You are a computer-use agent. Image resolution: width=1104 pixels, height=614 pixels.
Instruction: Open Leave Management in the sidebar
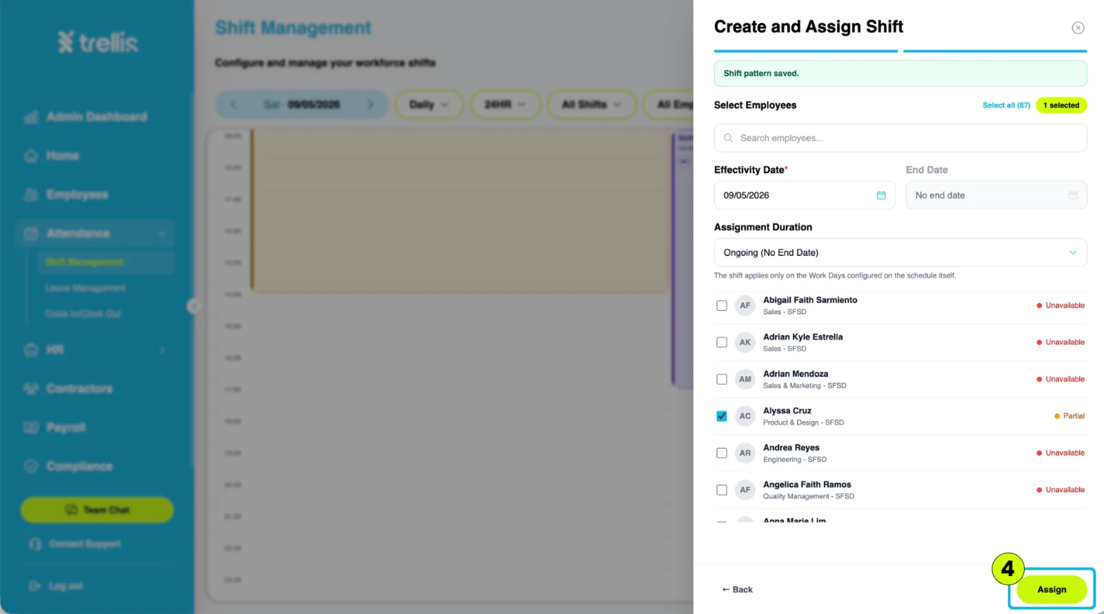(x=86, y=288)
